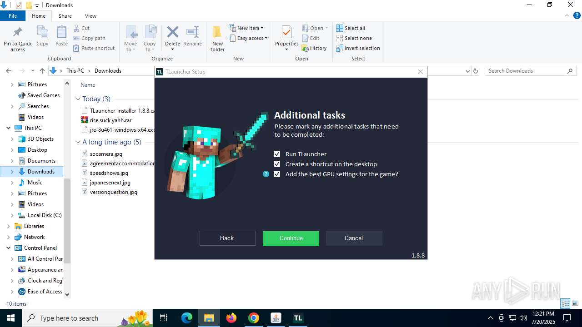Create a New folder from ribbon

click(217, 39)
